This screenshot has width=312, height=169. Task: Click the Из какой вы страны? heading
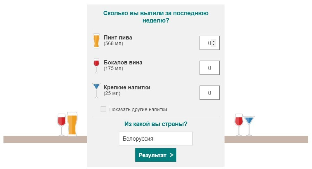(155, 124)
